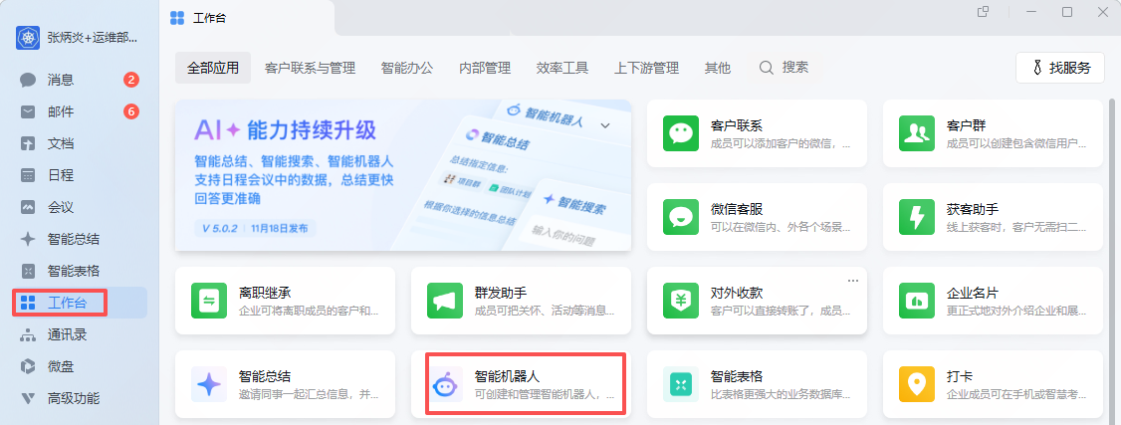Open 微盘 in the sidebar
The height and width of the screenshot is (425, 1121).
(80, 367)
